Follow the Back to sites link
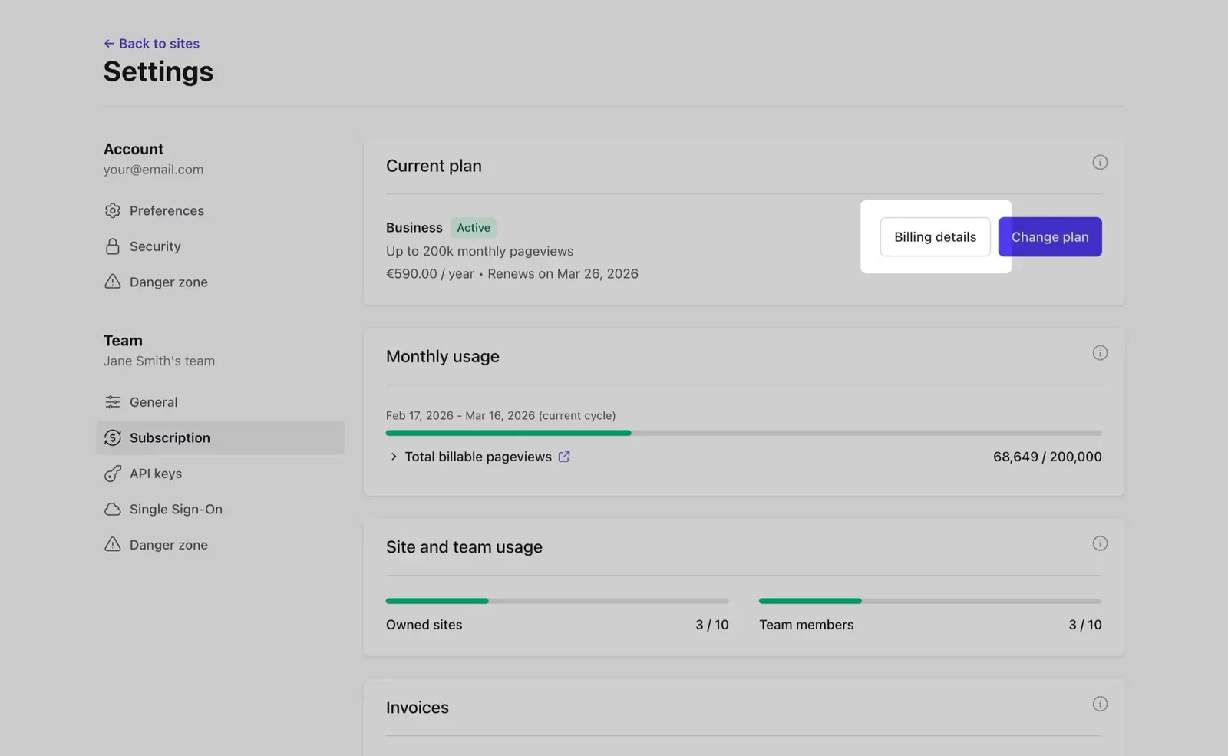Viewport: 1228px width, 756px height. coord(157,43)
